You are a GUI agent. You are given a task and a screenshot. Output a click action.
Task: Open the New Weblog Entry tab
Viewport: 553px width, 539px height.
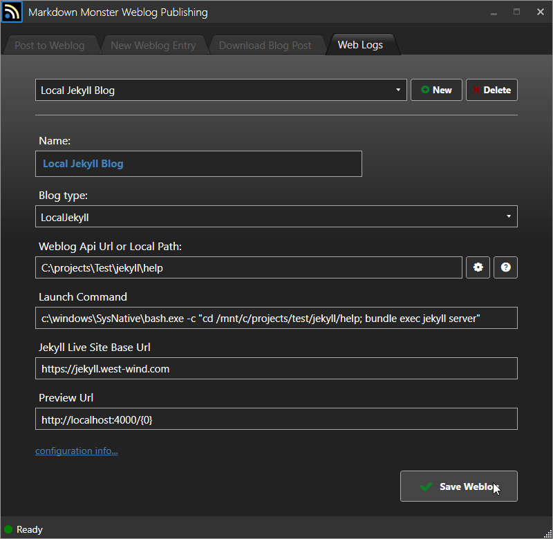pyautogui.click(x=153, y=46)
